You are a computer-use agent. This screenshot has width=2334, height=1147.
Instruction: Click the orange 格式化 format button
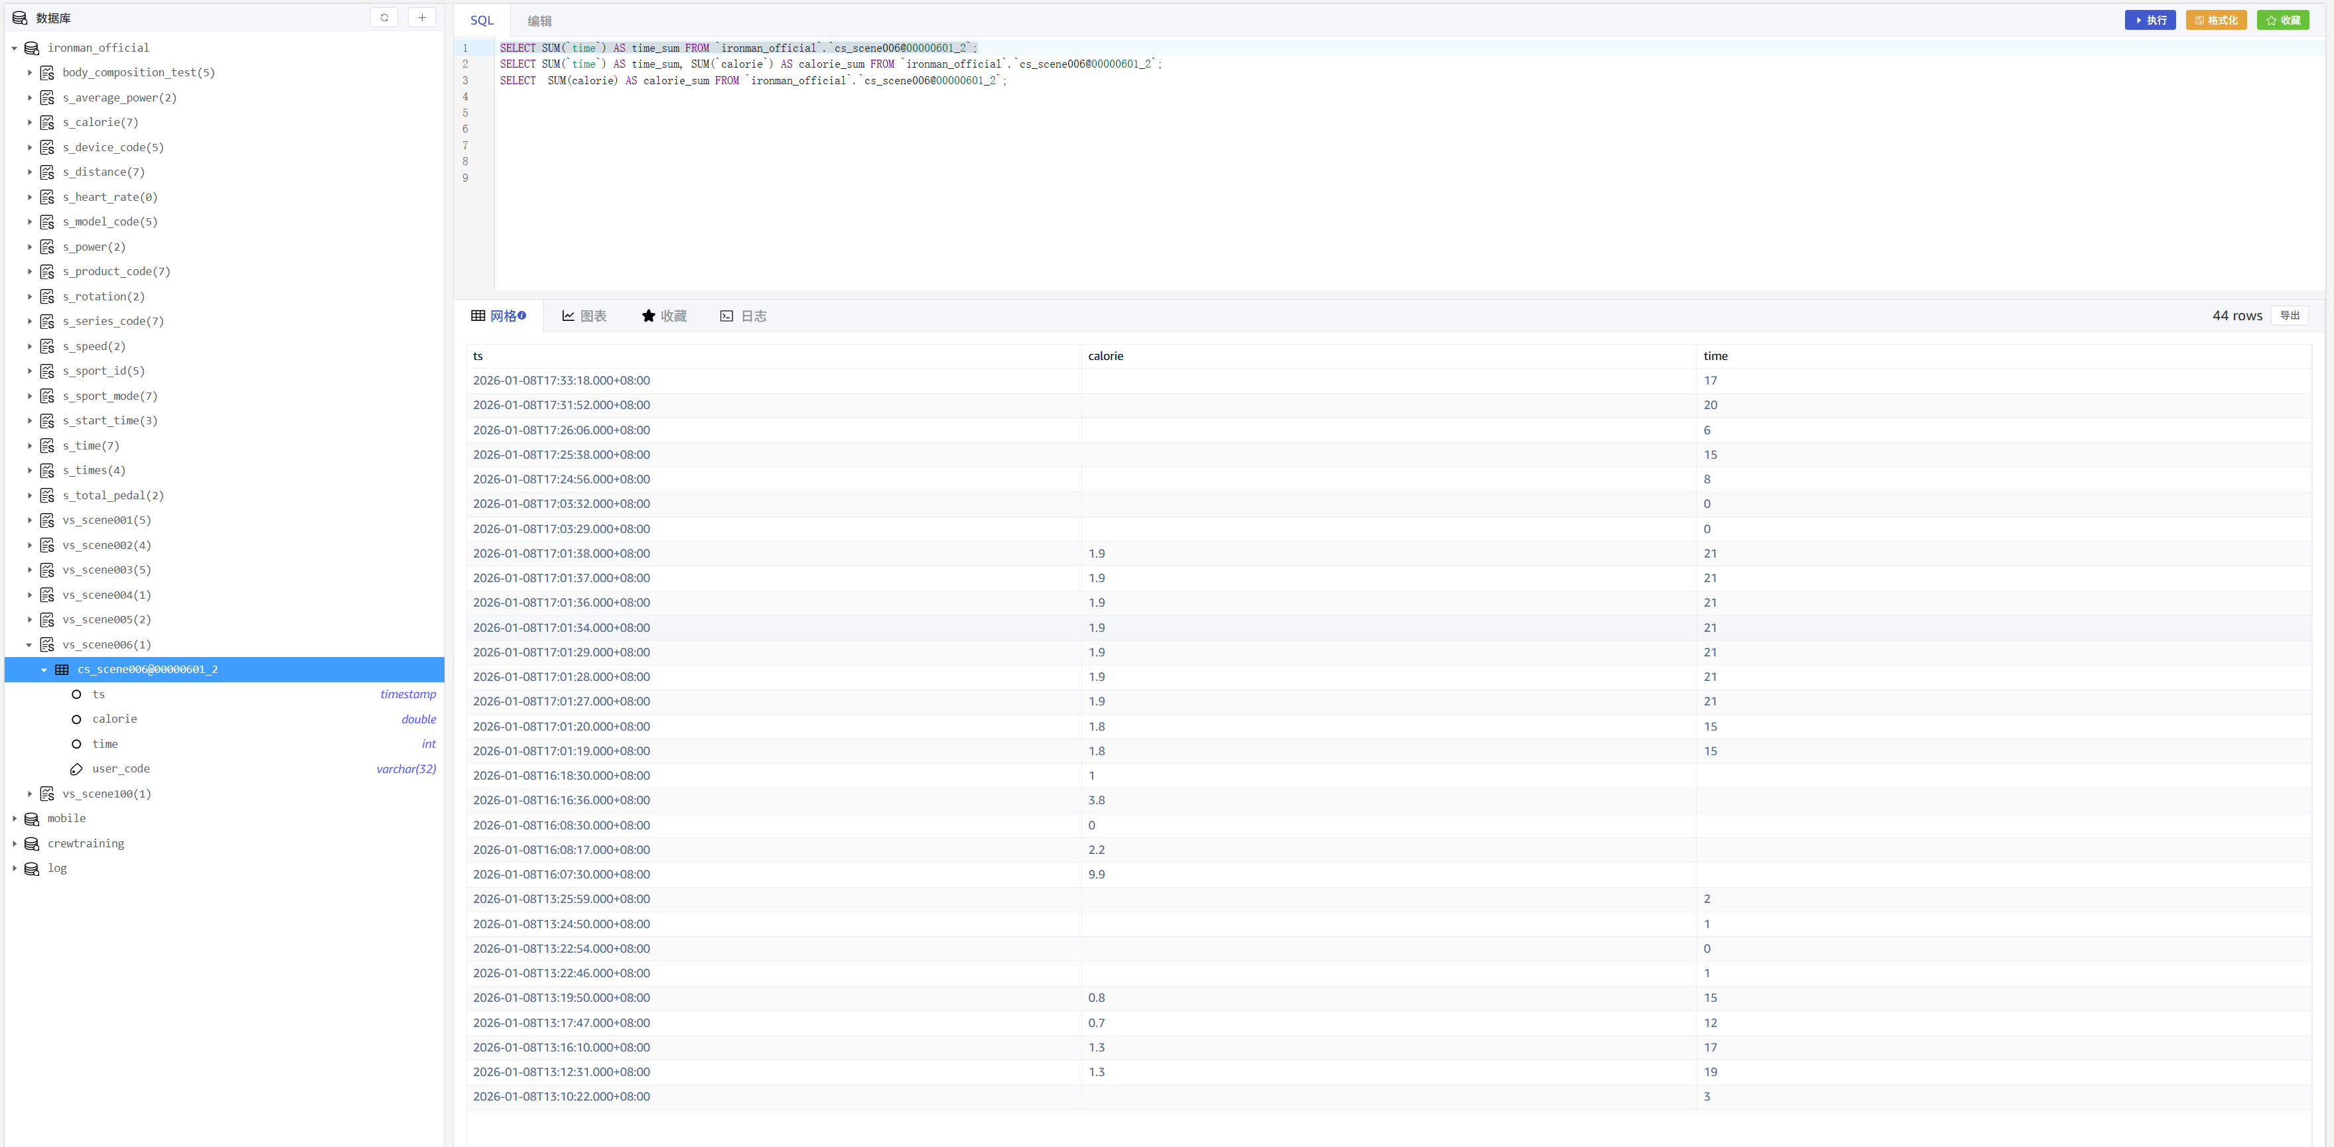tap(2215, 20)
